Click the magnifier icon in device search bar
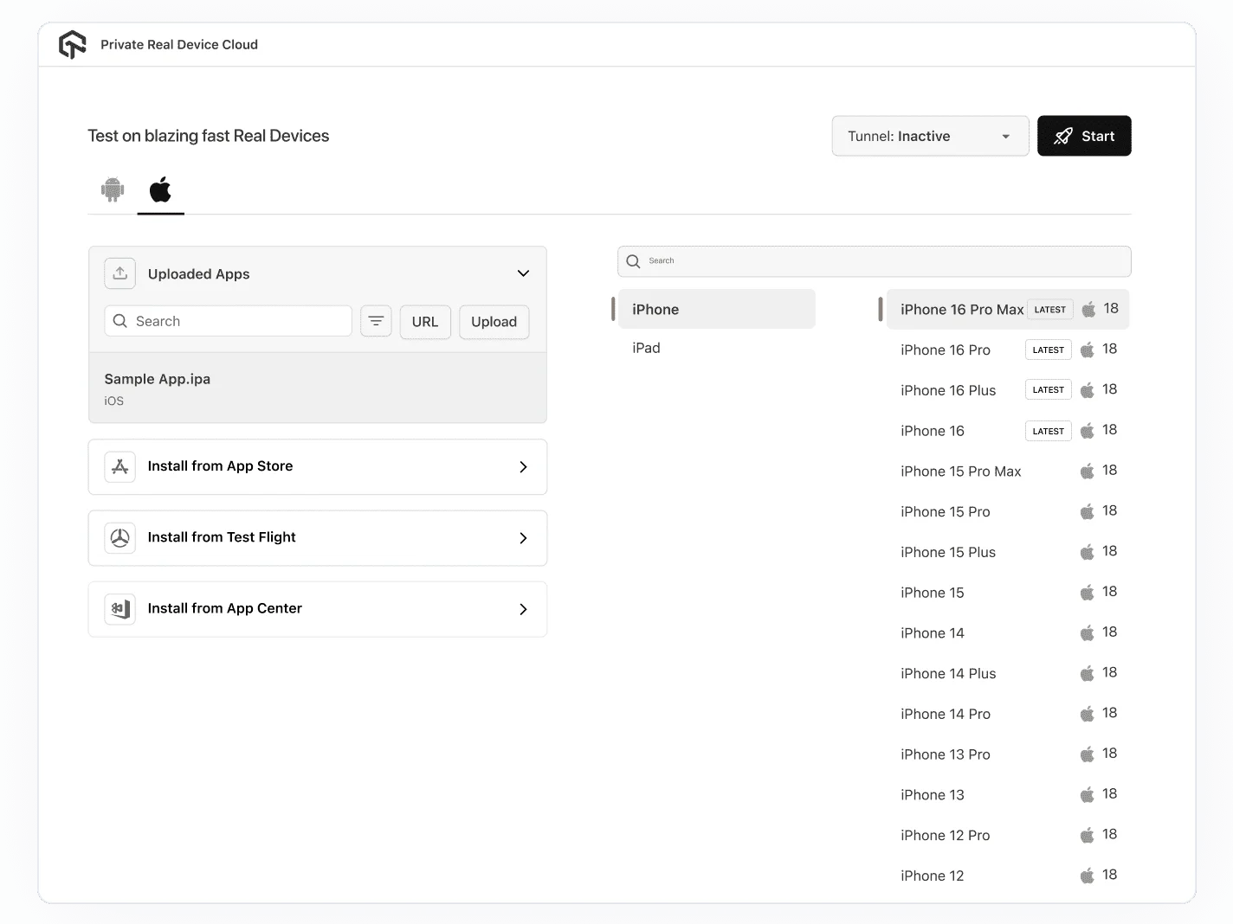Screen dimensions: 1233x924 [x=633, y=260]
